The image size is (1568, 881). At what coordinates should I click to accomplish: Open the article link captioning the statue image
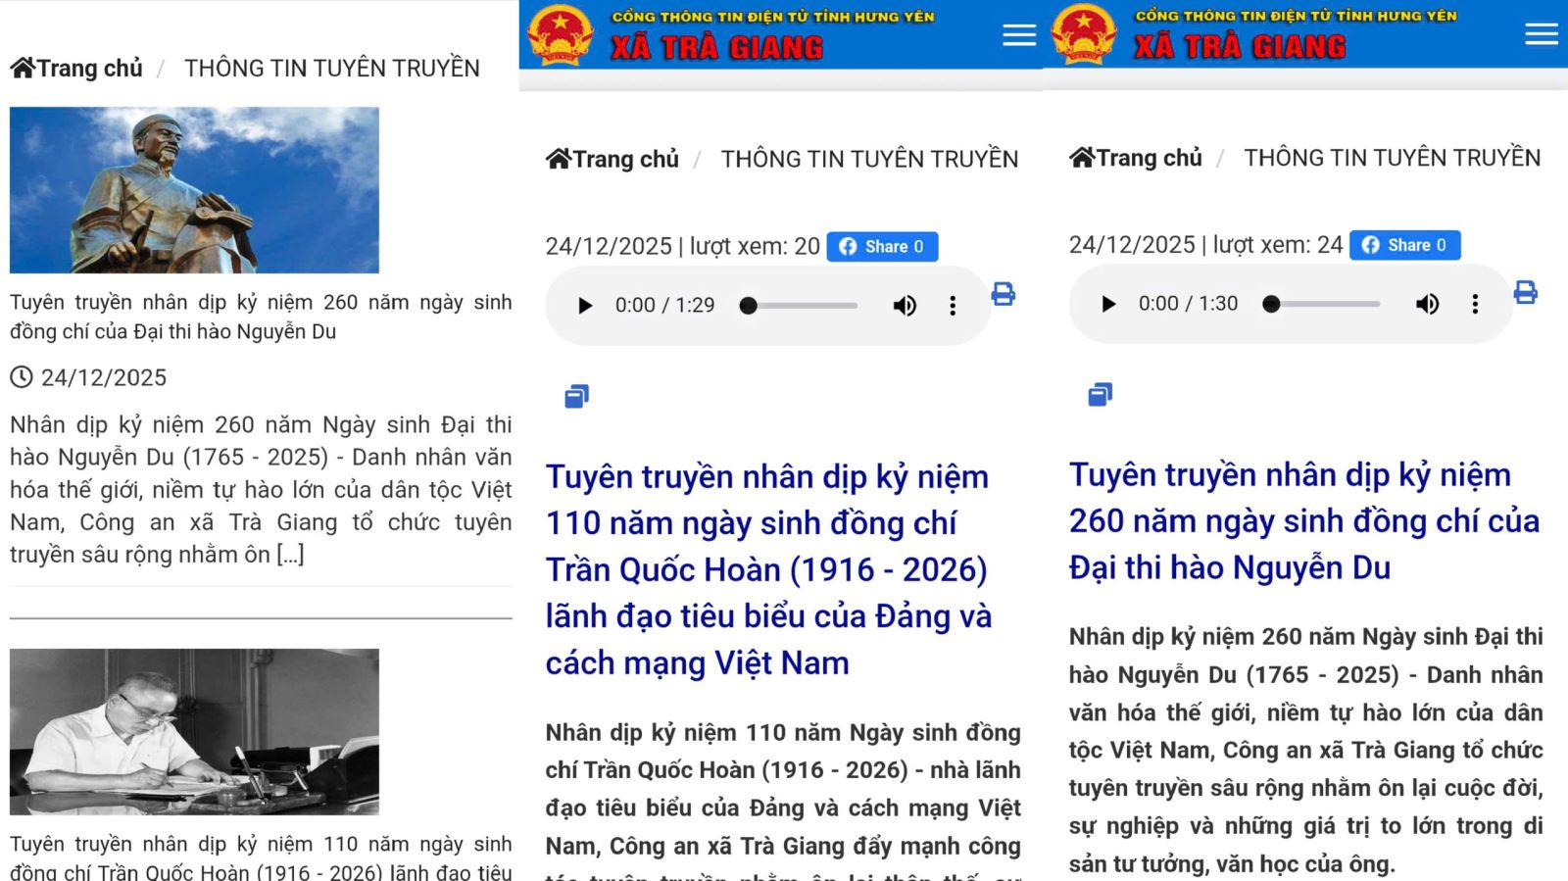(x=261, y=317)
